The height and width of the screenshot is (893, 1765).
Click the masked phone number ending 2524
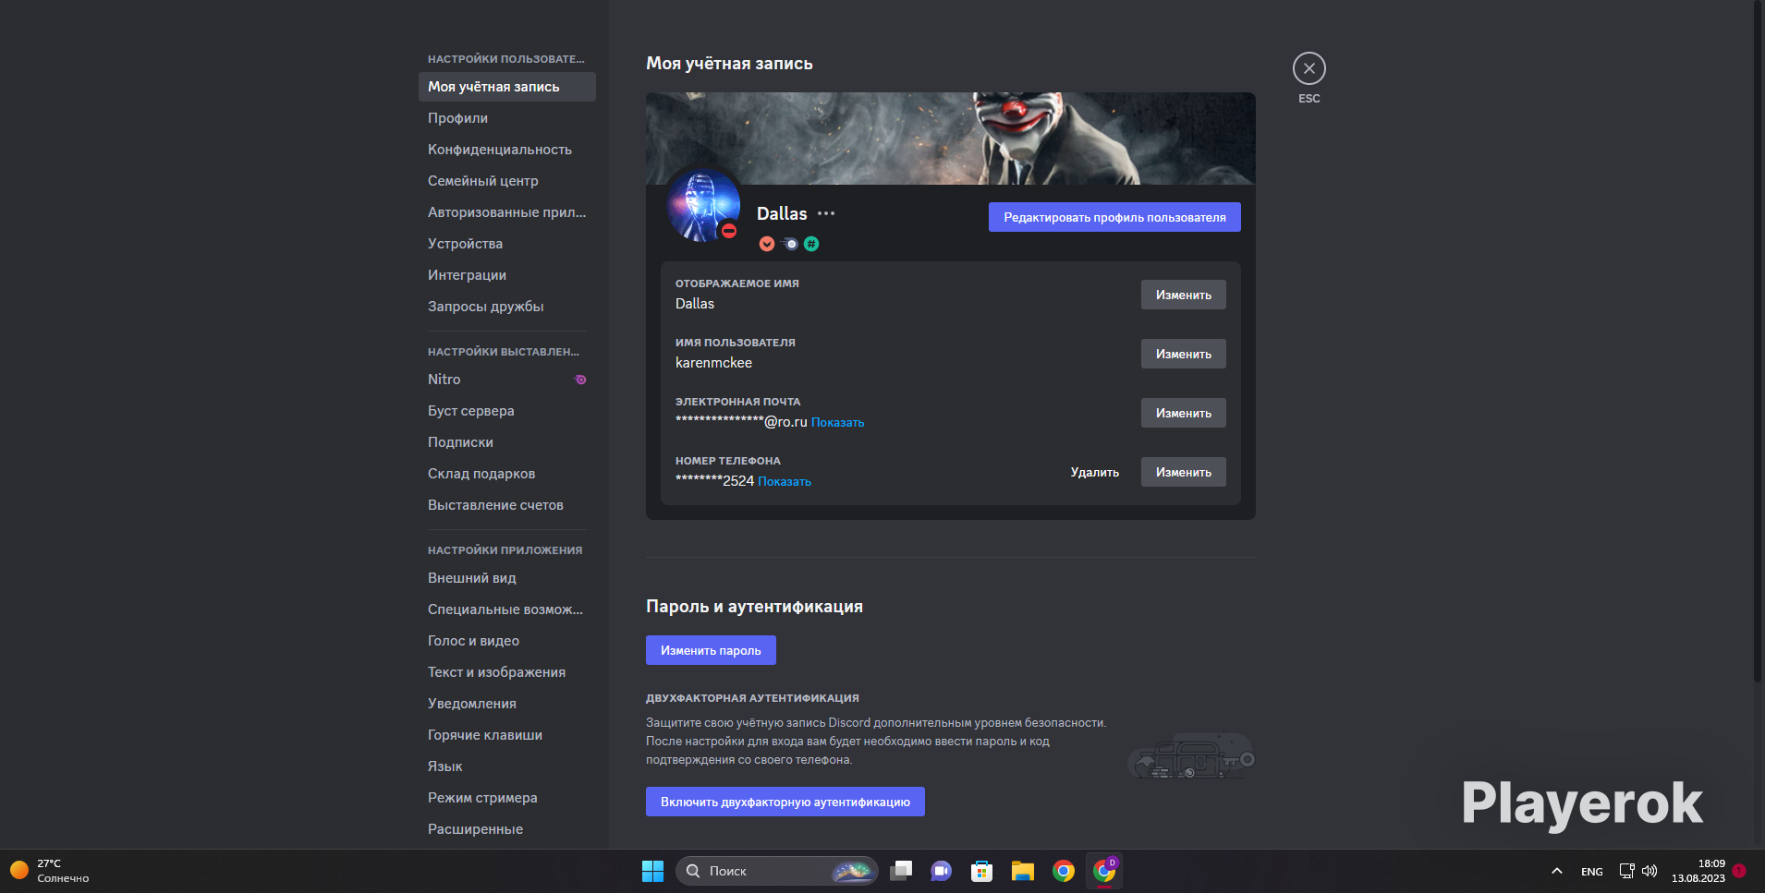(x=714, y=481)
